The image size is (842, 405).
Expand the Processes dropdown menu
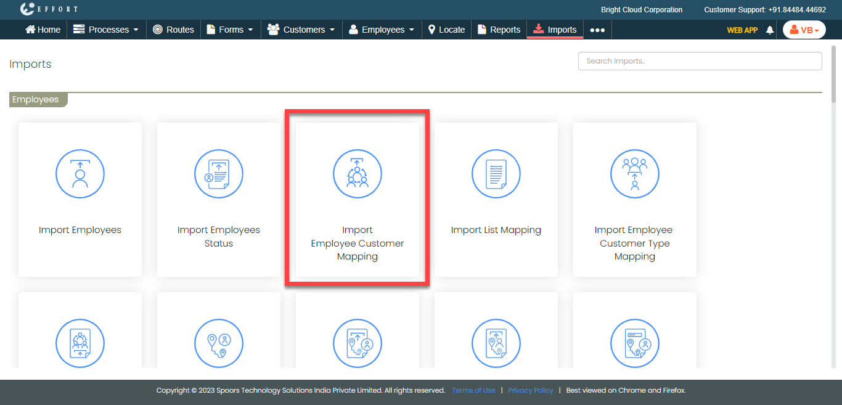point(105,30)
